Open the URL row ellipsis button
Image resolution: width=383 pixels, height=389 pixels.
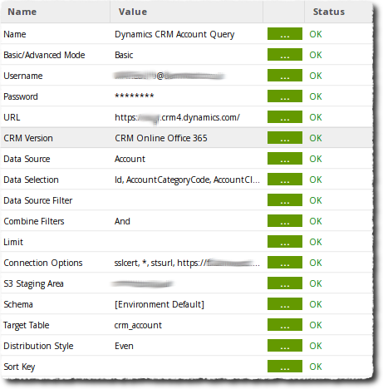(x=285, y=117)
